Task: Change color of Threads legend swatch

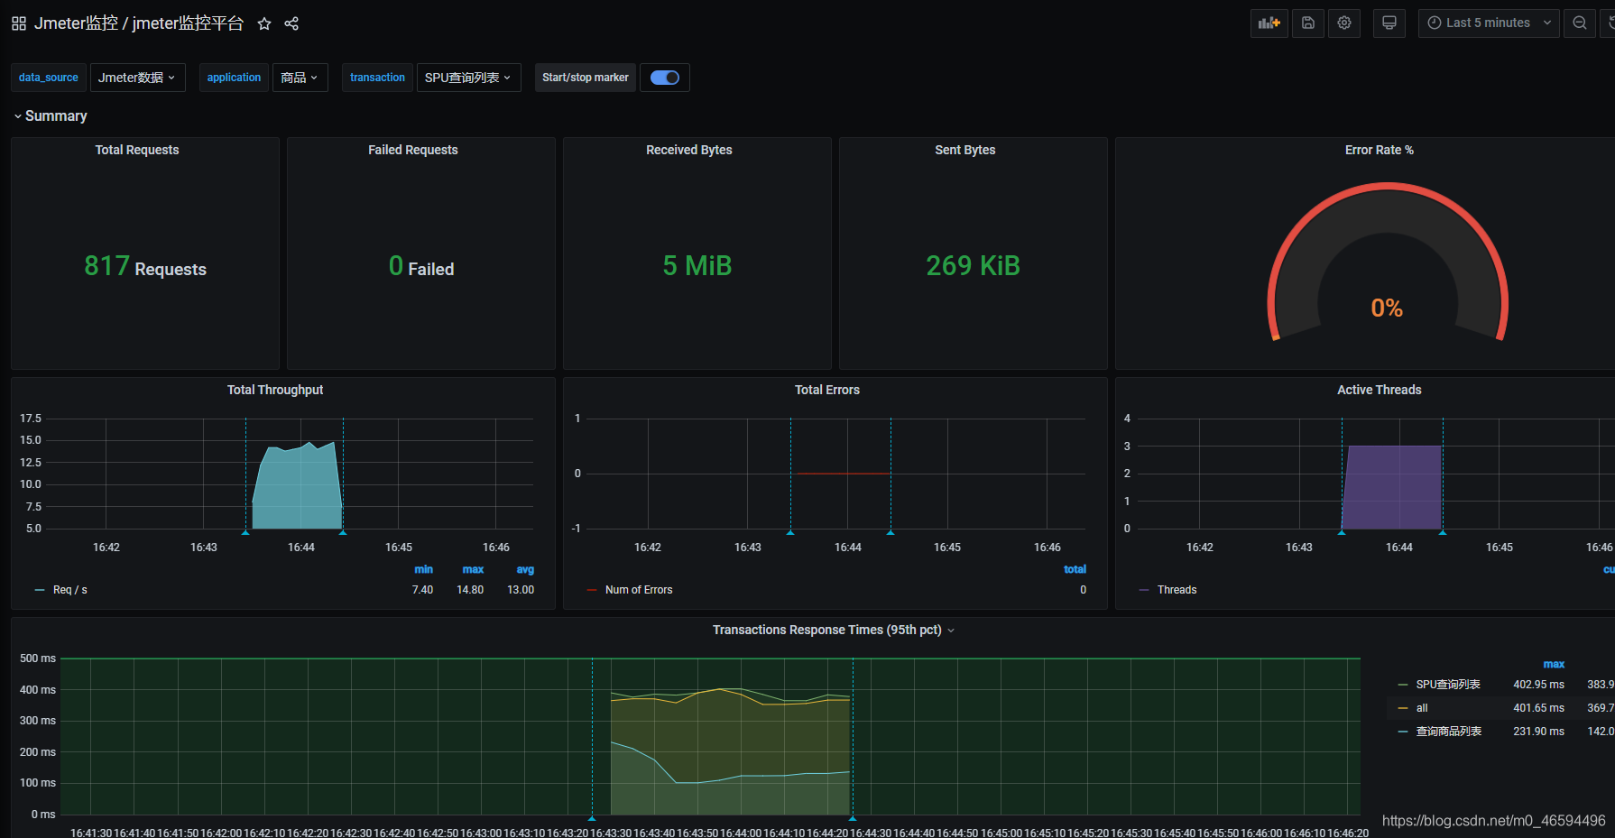Action: tap(1144, 590)
